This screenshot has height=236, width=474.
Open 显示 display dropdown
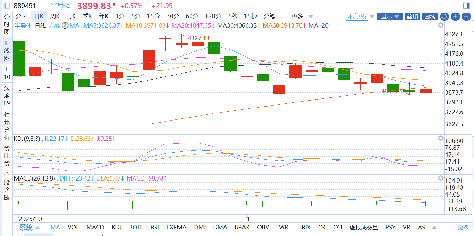tap(390, 17)
